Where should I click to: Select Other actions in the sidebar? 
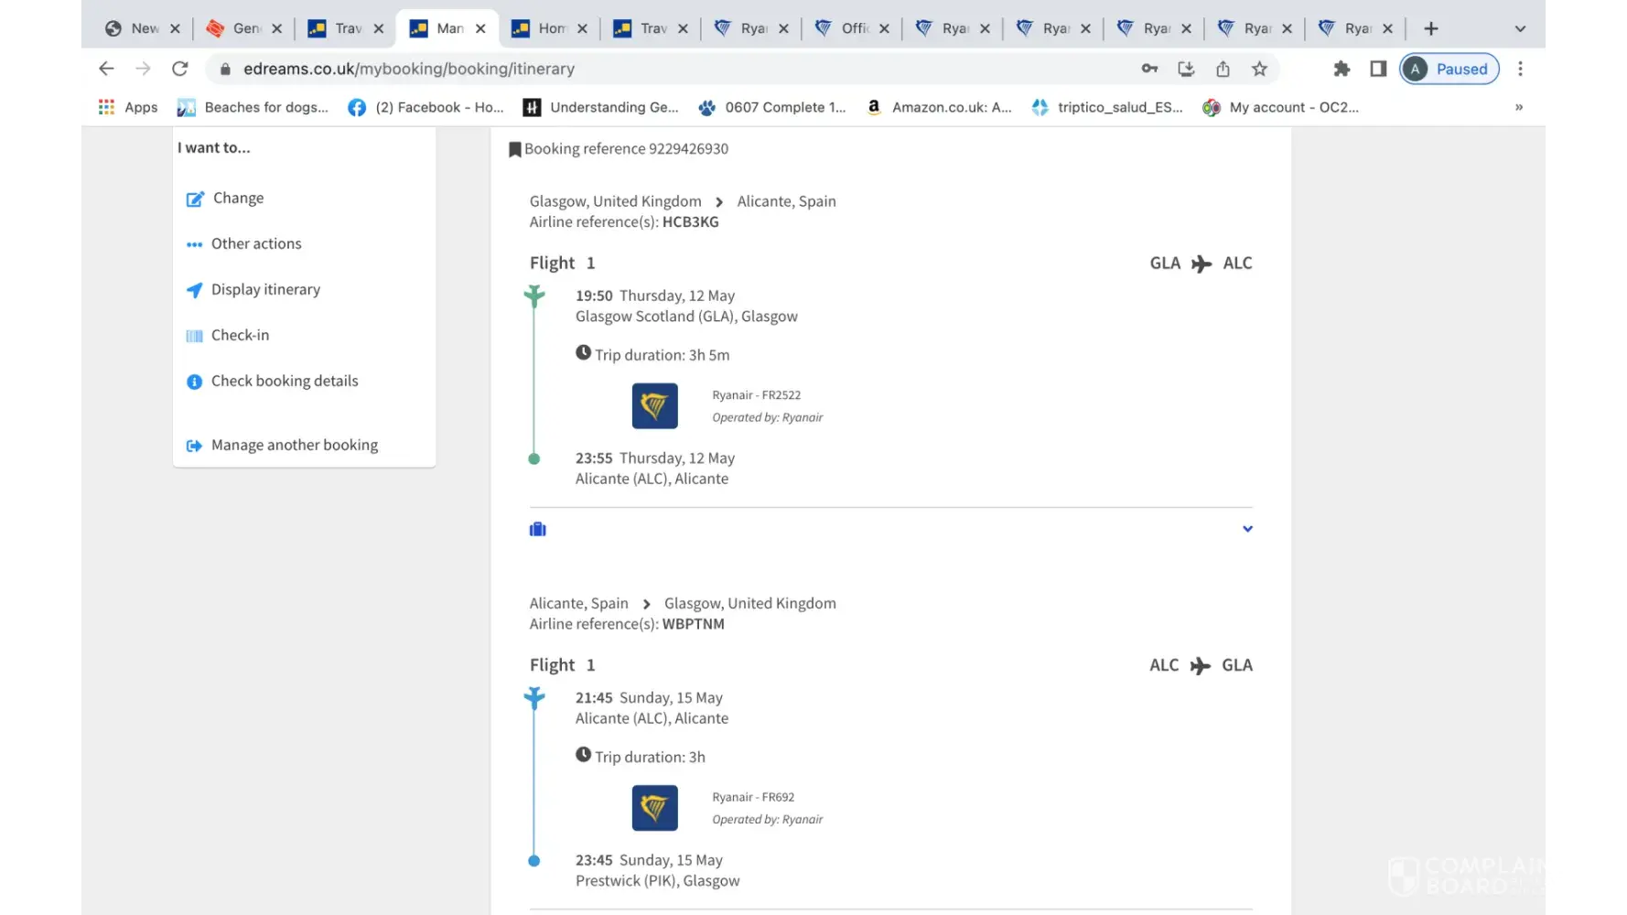pyautogui.click(x=255, y=244)
